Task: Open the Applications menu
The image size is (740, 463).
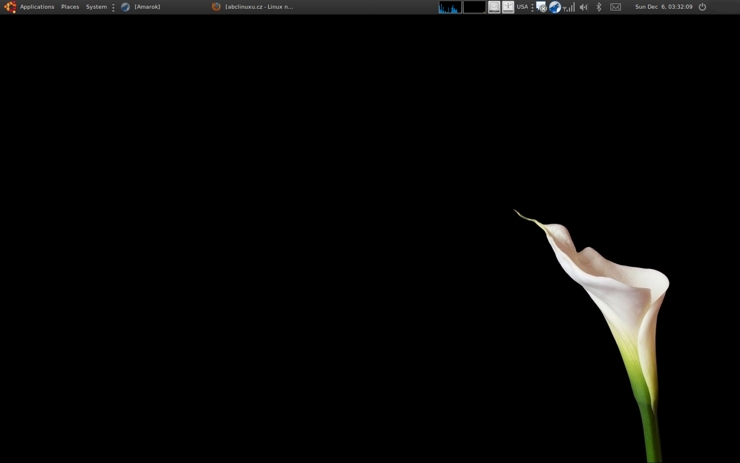Action: click(37, 7)
